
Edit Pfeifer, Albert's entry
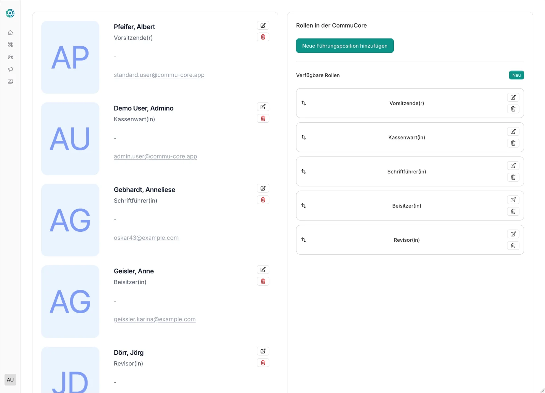(x=263, y=26)
